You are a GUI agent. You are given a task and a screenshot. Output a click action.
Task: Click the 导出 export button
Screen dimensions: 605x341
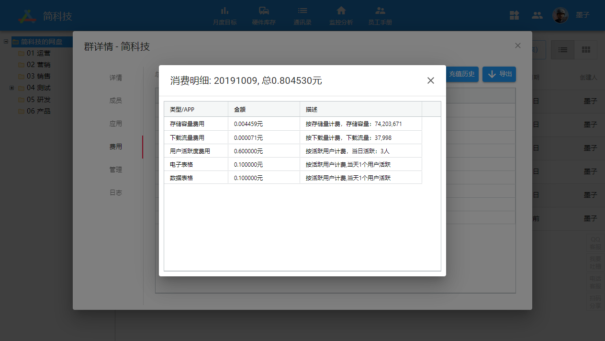click(499, 74)
